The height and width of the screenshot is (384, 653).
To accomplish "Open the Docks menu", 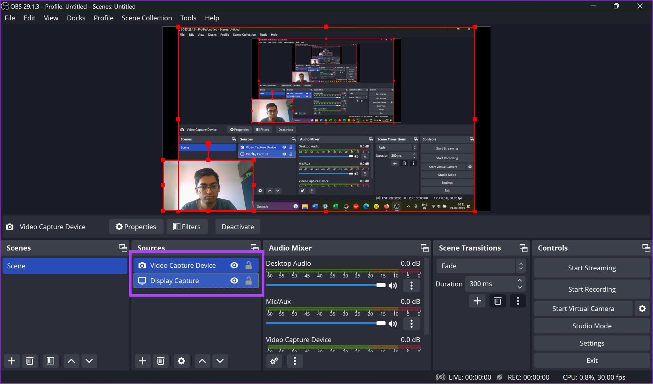I will click(x=76, y=18).
